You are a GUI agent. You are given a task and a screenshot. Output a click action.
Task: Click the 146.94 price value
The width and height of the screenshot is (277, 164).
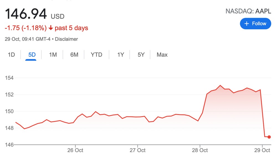pyautogui.click(x=26, y=14)
